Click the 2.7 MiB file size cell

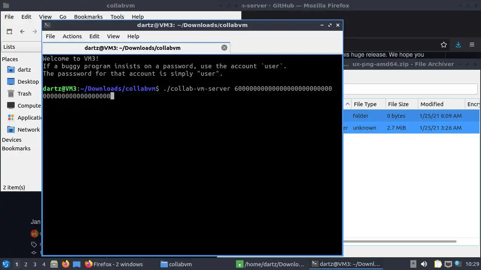396,128
